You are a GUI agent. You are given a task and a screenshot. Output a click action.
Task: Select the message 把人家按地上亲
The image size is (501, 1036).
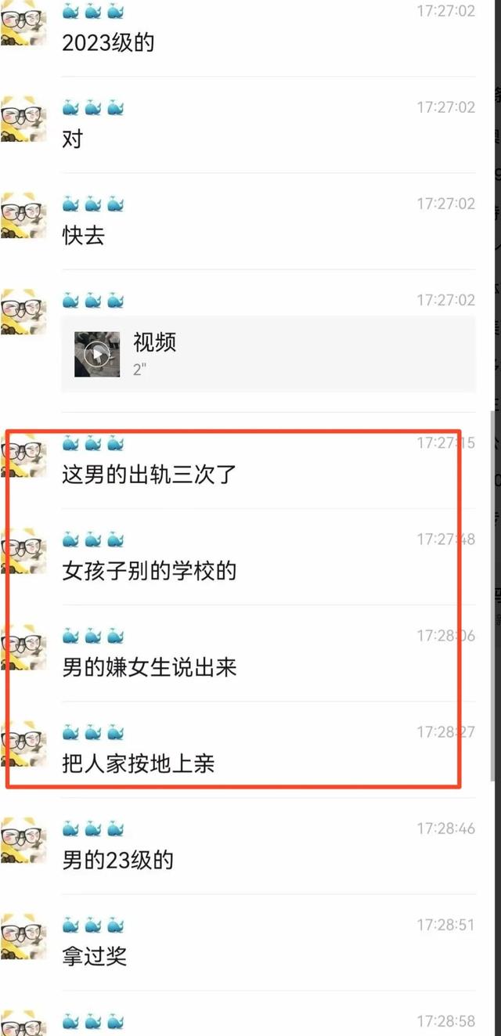tap(139, 763)
